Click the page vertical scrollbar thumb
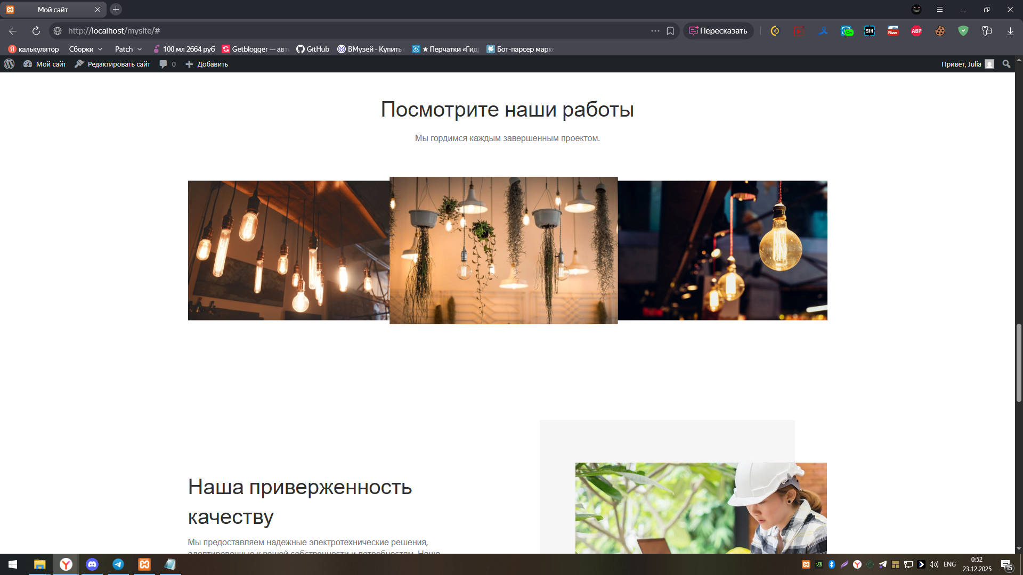Image resolution: width=1023 pixels, height=575 pixels. [1019, 362]
